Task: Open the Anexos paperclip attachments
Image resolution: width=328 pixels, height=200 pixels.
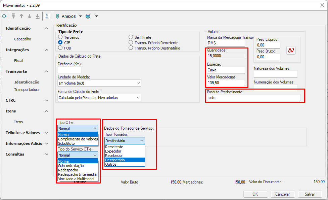Action: [66, 16]
